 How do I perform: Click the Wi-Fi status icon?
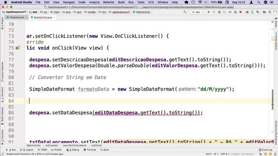[x=200, y=2]
